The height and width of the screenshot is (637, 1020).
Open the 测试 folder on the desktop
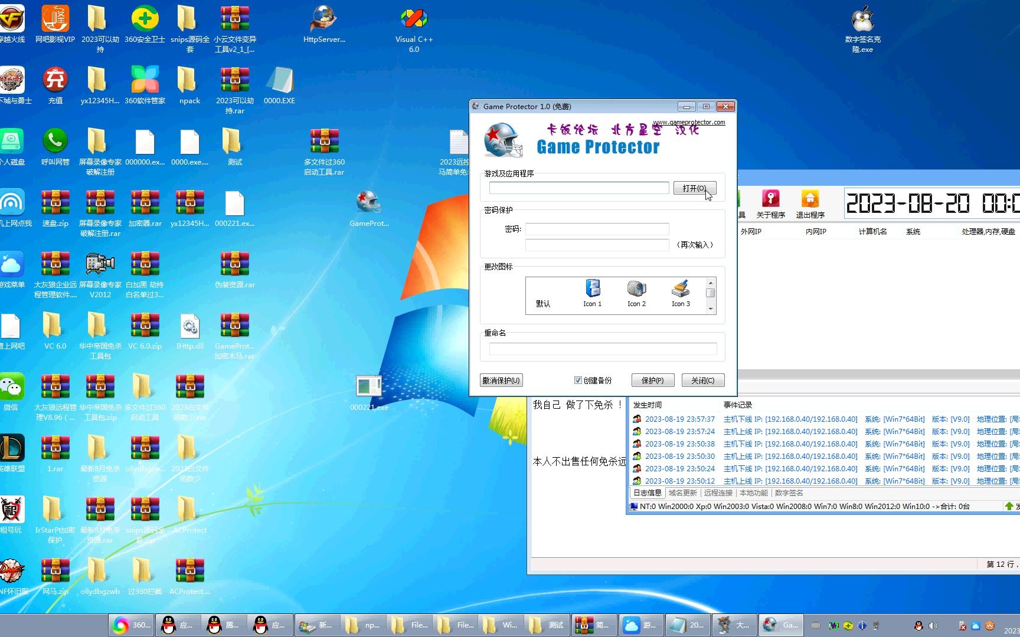[x=234, y=147]
